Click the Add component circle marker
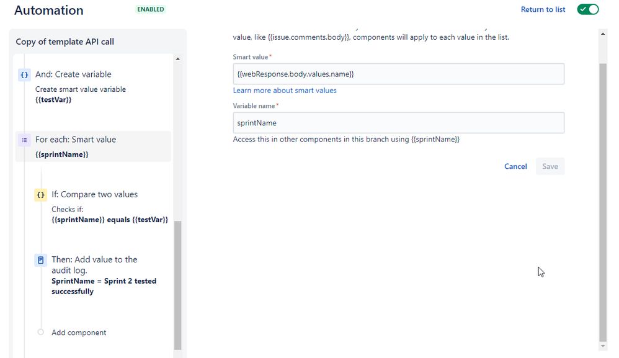Image resolution: width=619 pixels, height=358 pixels. pyautogui.click(x=41, y=332)
